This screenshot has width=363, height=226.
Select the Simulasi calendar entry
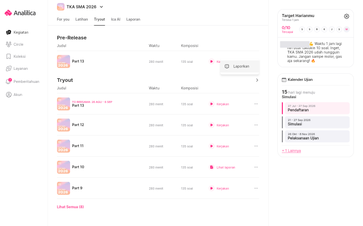tap(316, 122)
